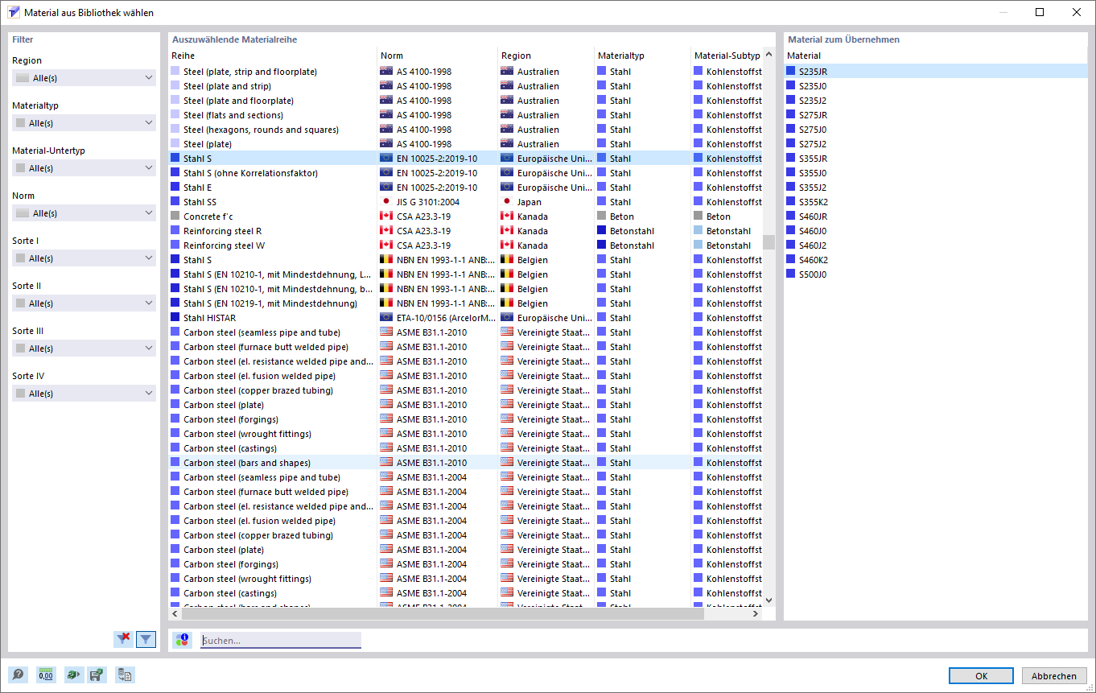
Task: Select material S235JR
Action: tap(936, 72)
